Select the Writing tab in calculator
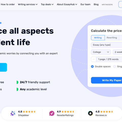The width and height of the screenshot is (122, 122). coord(98,38)
